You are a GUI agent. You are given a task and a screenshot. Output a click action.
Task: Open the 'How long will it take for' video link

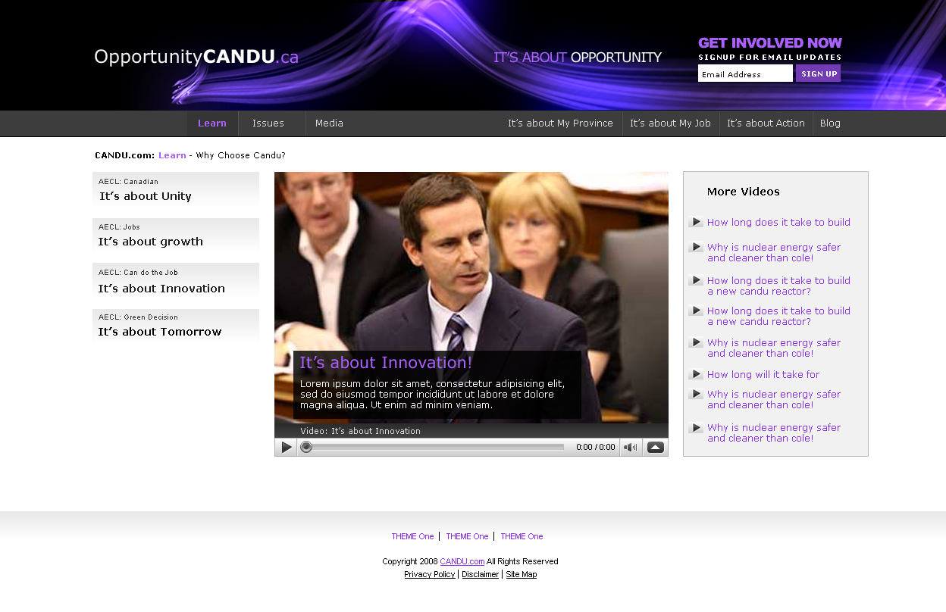pyautogui.click(x=763, y=374)
